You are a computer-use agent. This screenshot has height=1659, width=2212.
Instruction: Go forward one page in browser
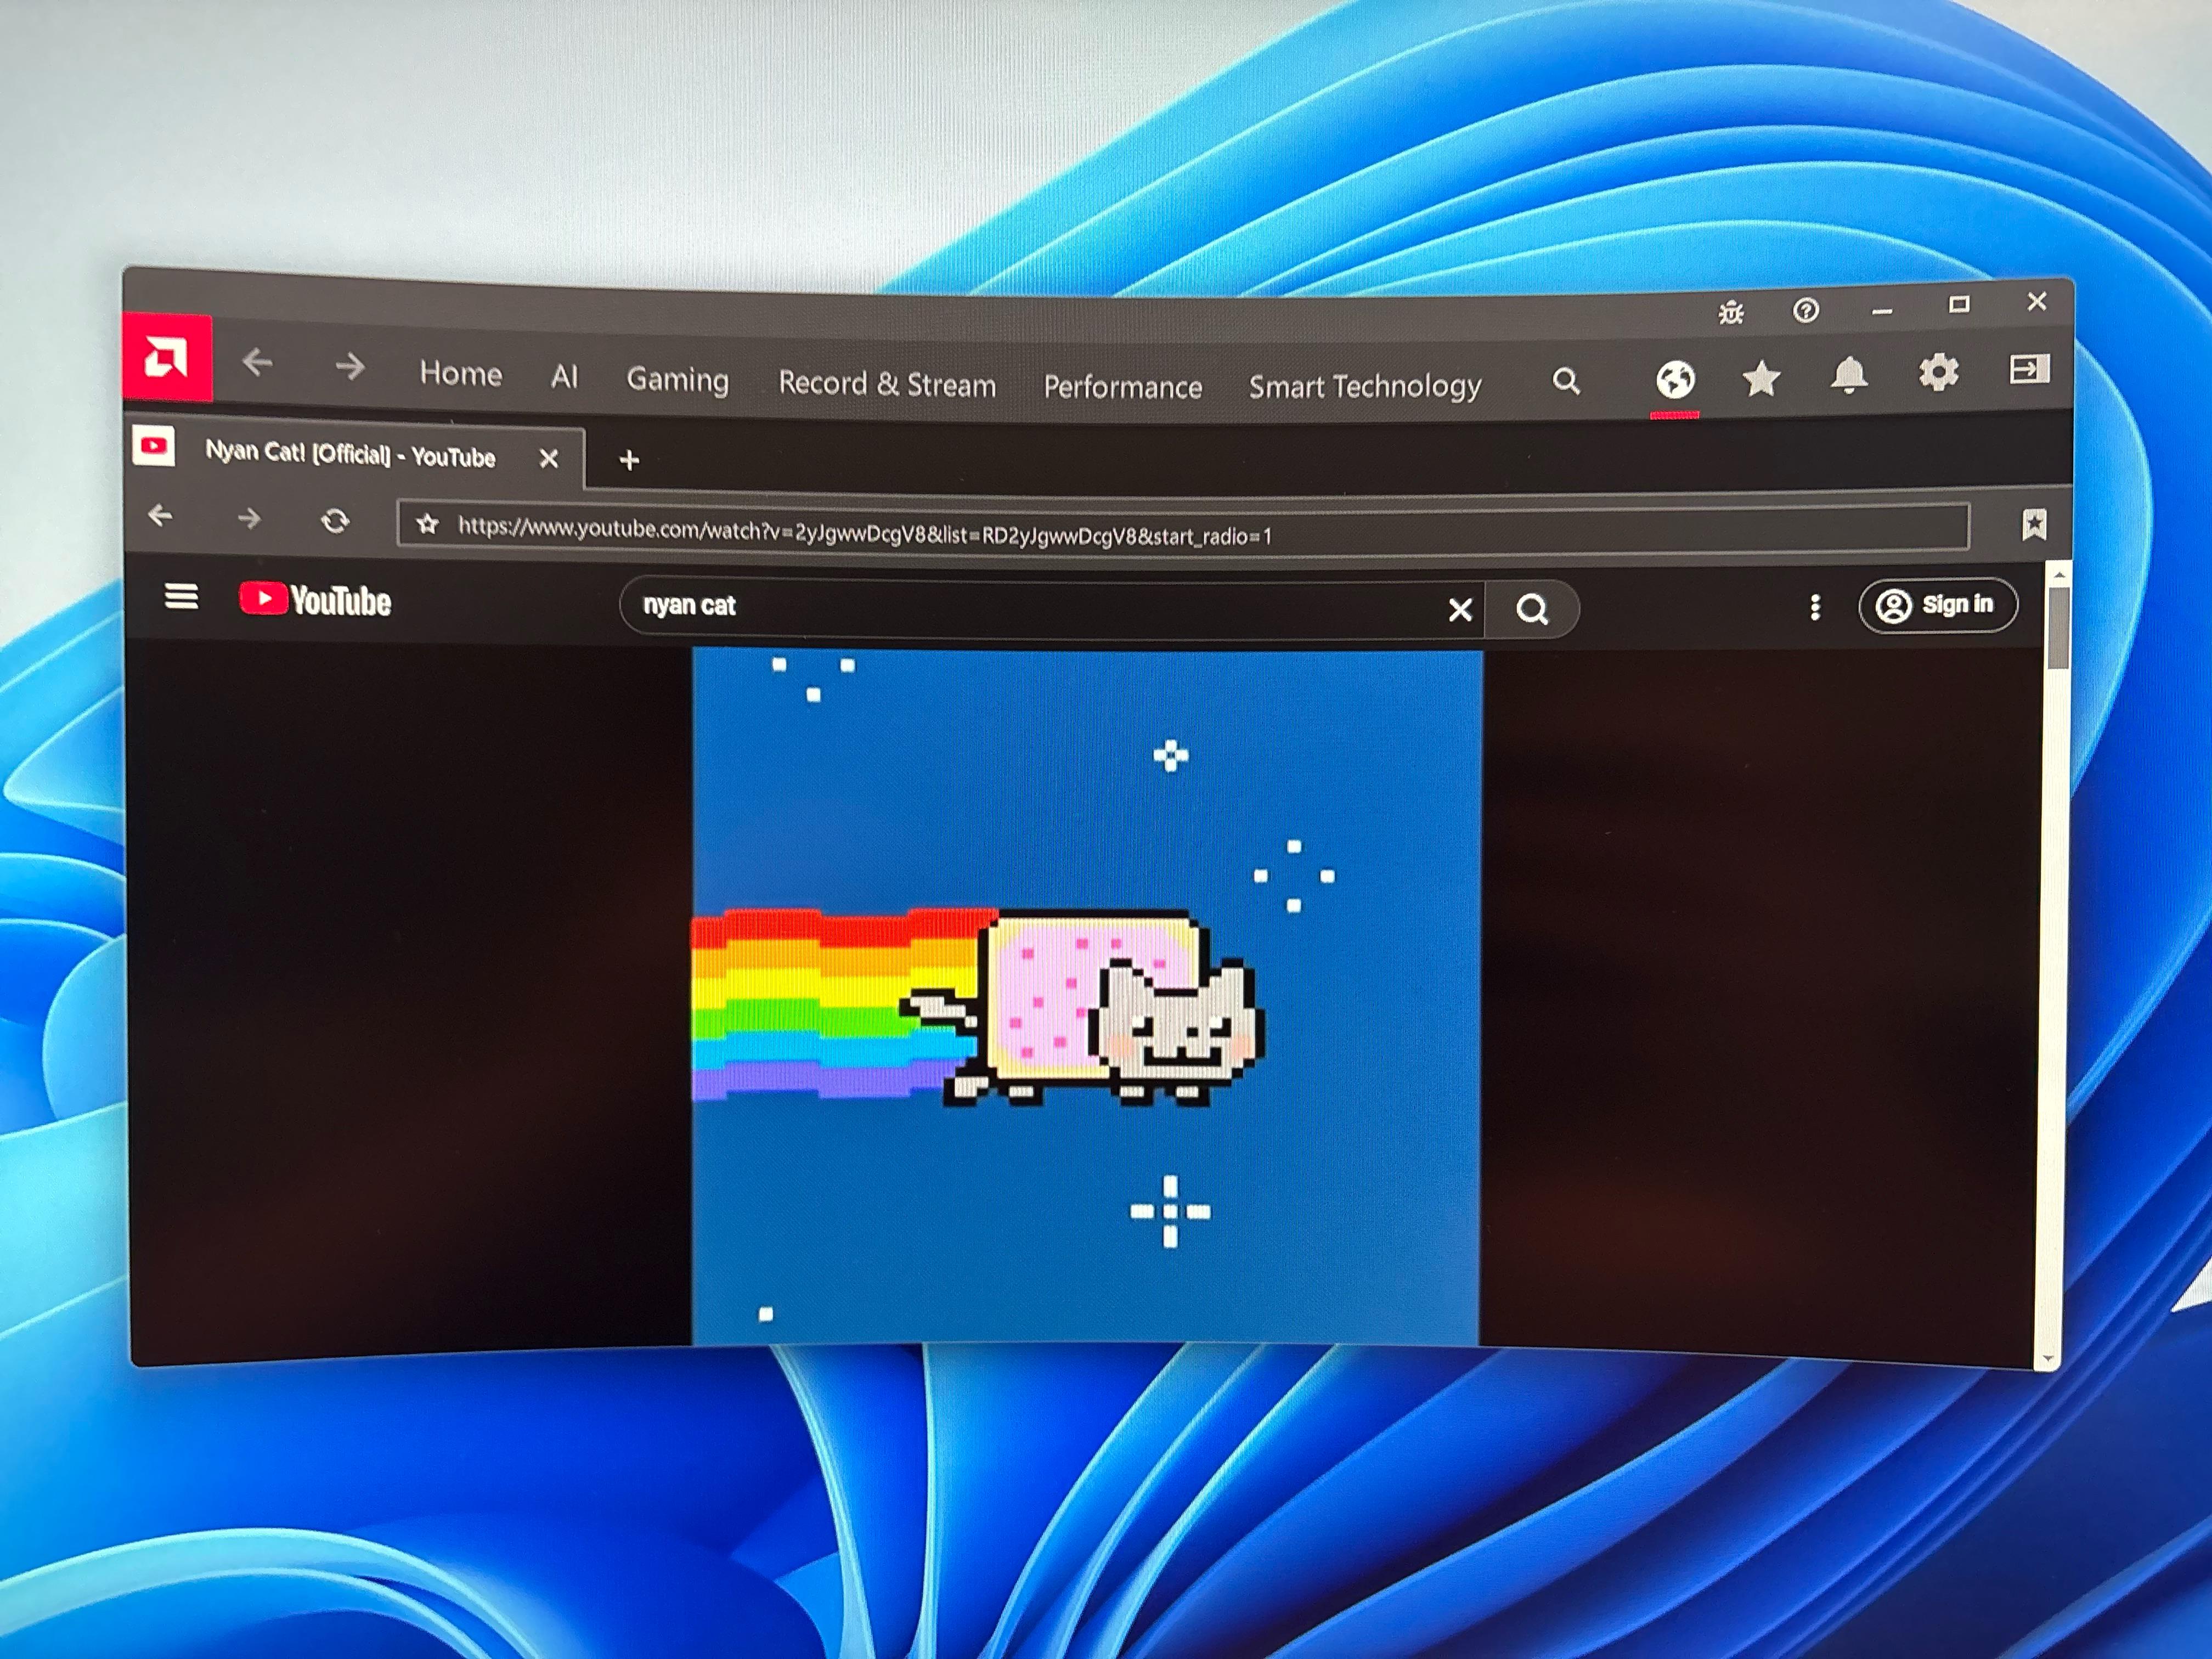[x=249, y=518]
